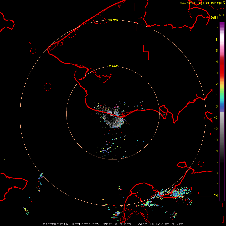Image resolution: width=226 pixels, height=226 pixels.
Task: Click the 2 dB scale label
Action: click(x=217, y=84)
